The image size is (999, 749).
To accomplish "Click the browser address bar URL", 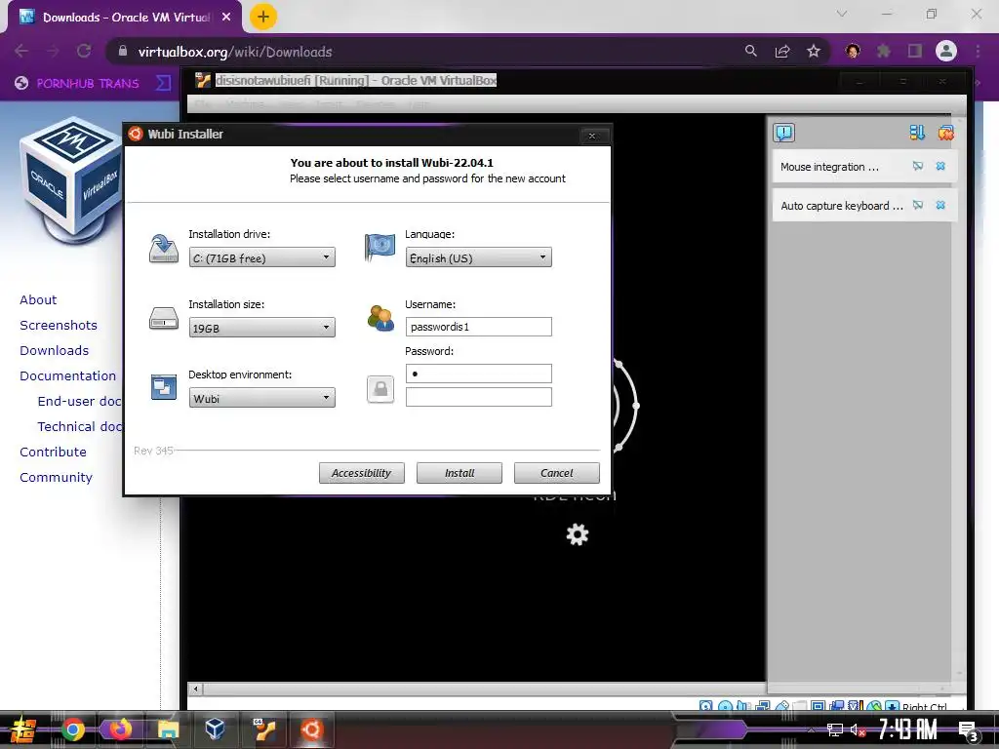I will coord(235,52).
